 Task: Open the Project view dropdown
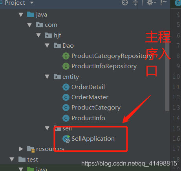(32, 2)
